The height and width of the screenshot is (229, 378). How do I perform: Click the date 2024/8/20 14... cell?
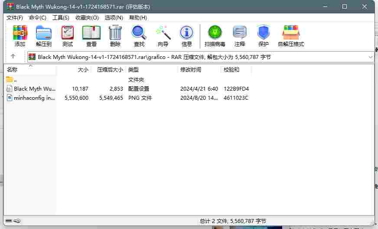pyautogui.click(x=199, y=98)
